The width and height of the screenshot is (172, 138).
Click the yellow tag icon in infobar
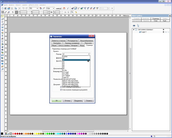(x=76, y=12)
